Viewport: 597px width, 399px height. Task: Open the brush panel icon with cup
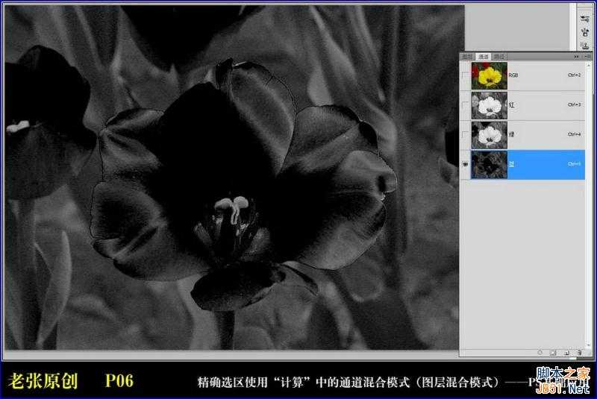(585, 32)
